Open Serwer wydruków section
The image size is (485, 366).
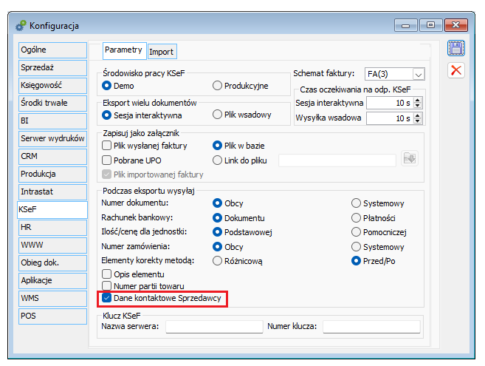click(52, 138)
